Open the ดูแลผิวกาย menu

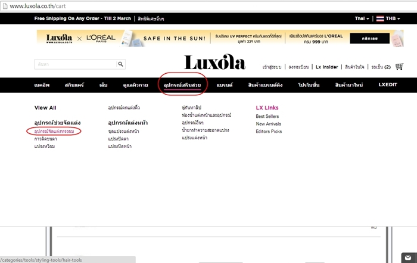135,85
